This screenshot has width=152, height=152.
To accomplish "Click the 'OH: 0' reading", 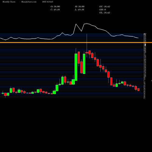I will pos(102,10).
